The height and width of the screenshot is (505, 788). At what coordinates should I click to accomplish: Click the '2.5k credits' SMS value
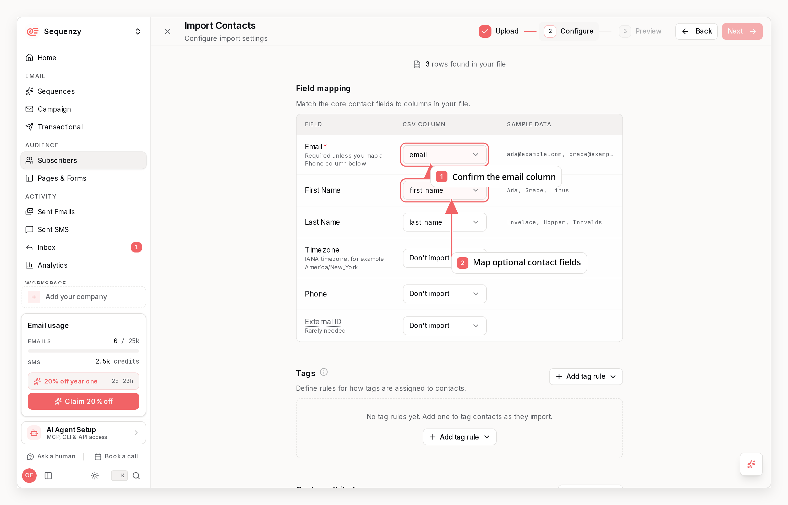point(117,361)
